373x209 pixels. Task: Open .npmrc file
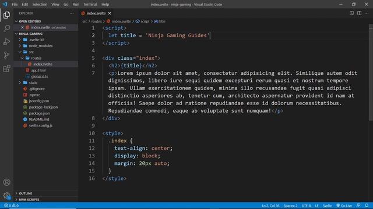(34, 95)
